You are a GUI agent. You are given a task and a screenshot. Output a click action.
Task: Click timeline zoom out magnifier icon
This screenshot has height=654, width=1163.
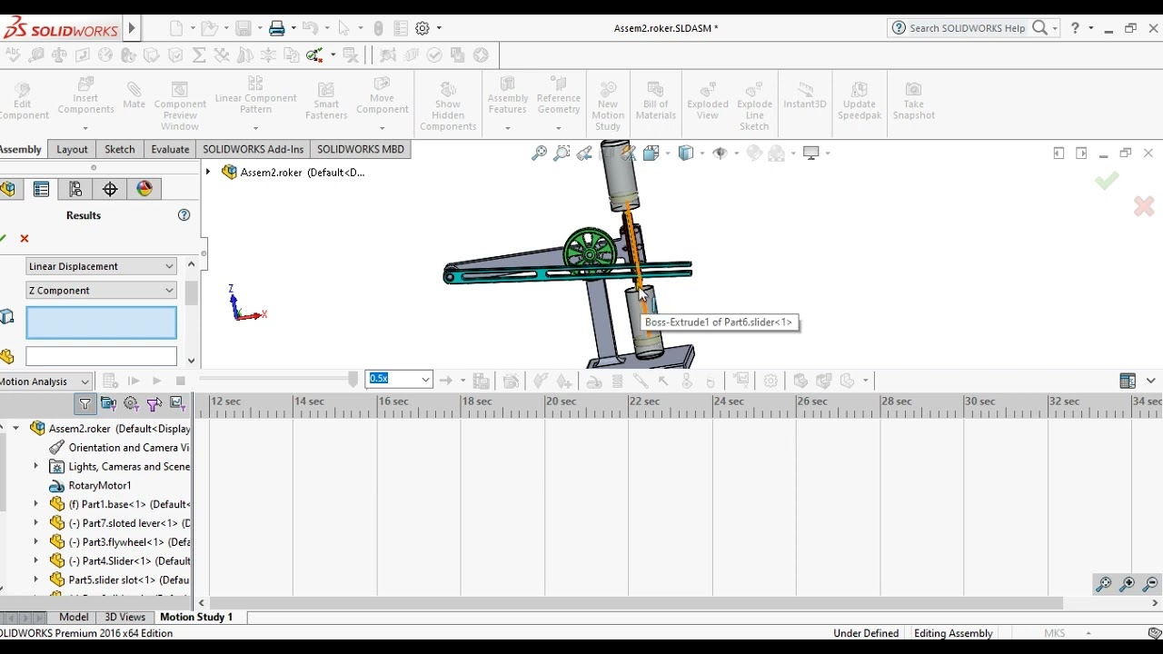[1150, 584]
